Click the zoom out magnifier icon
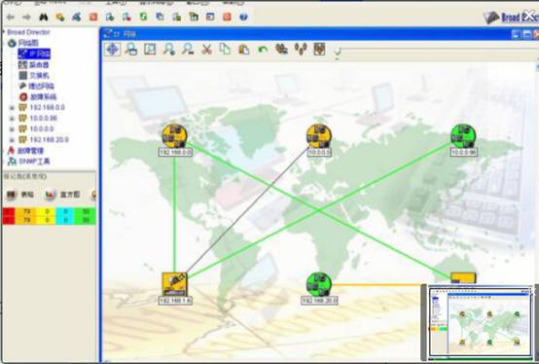Image resolution: width=539 pixels, height=364 pixels. click(188, 50)
